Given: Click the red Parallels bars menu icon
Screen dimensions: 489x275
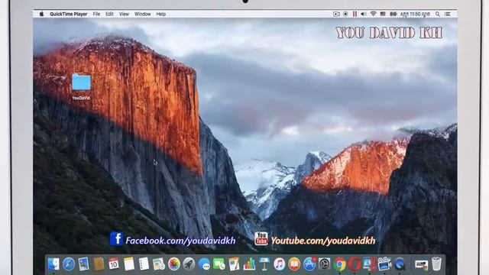Looking at the screenshot, I should coord(355,14).
